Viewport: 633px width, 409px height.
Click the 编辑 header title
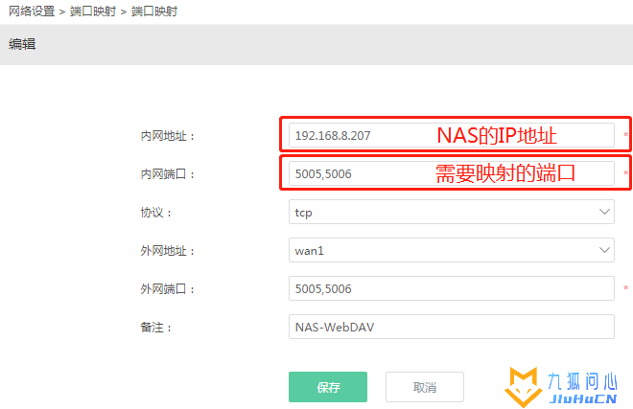pyautogui.click(x=22, y=44)
